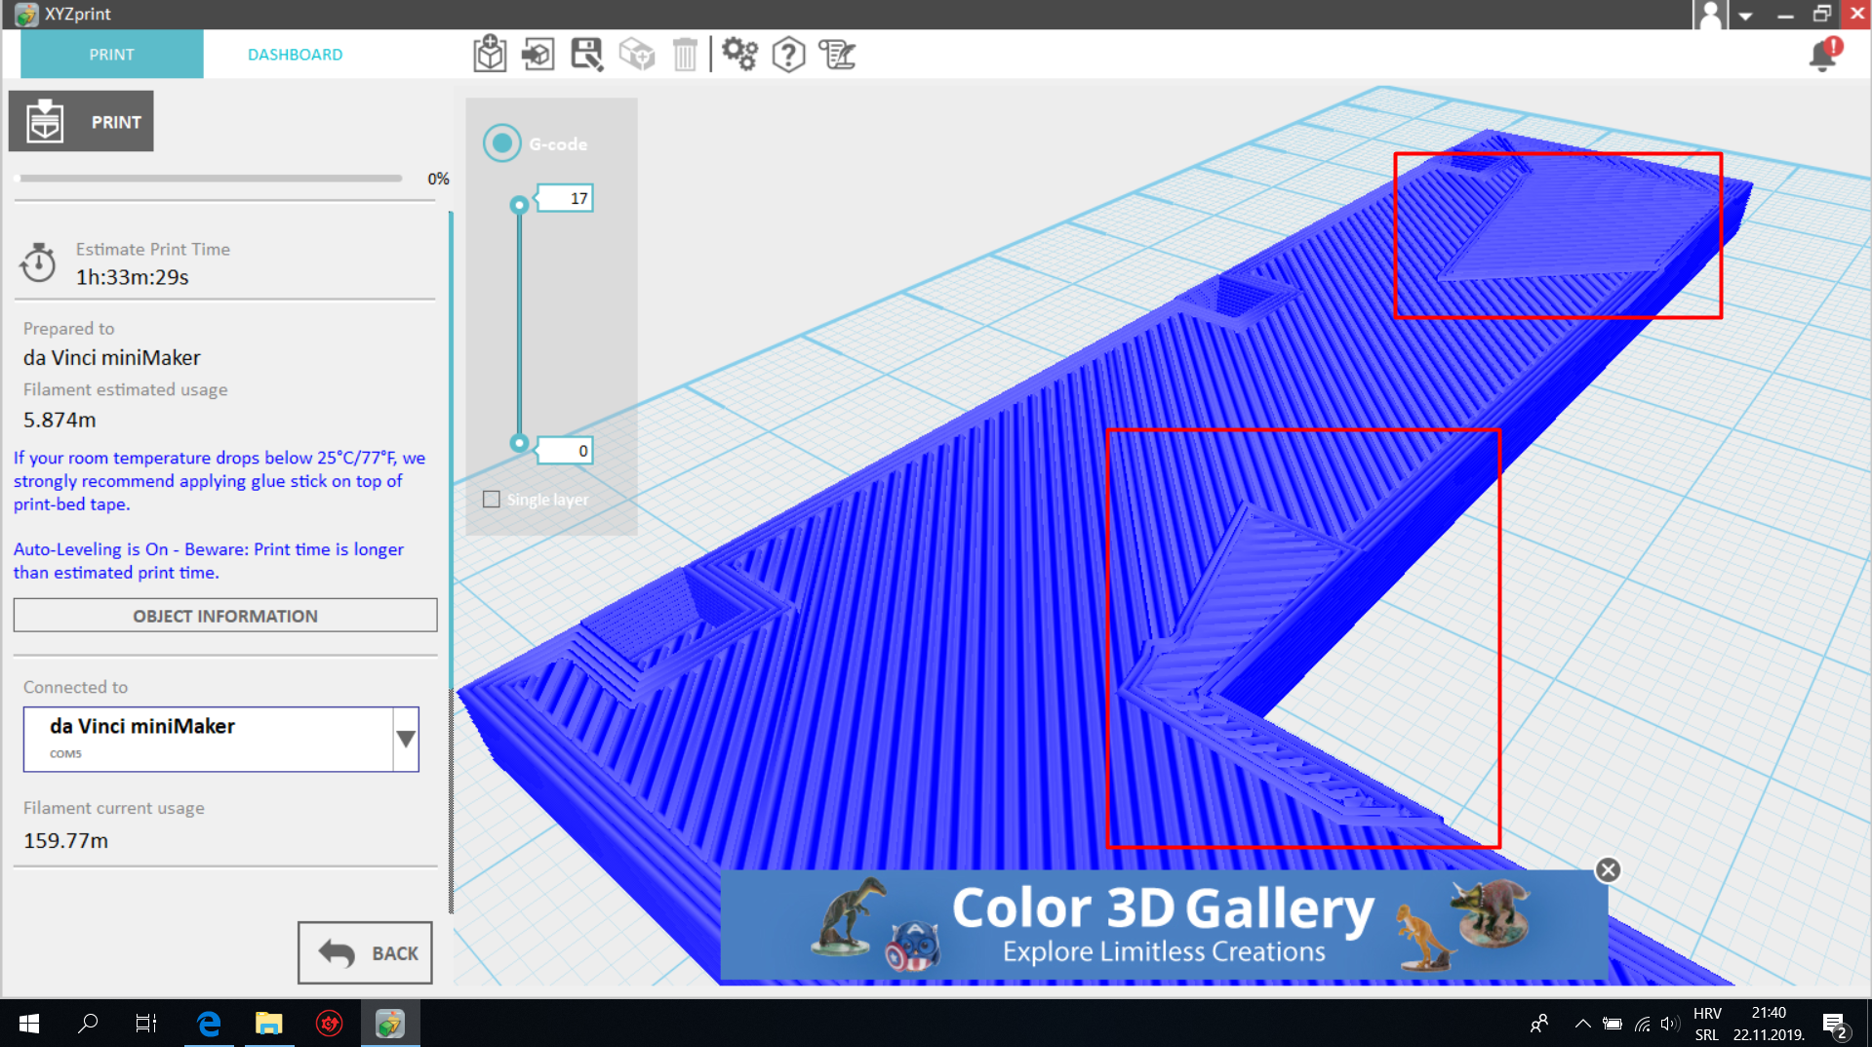The width and height of the screenshot is (1872, 1047).
Task: Open the Windows Start menu
Action: pos(29,1023)
